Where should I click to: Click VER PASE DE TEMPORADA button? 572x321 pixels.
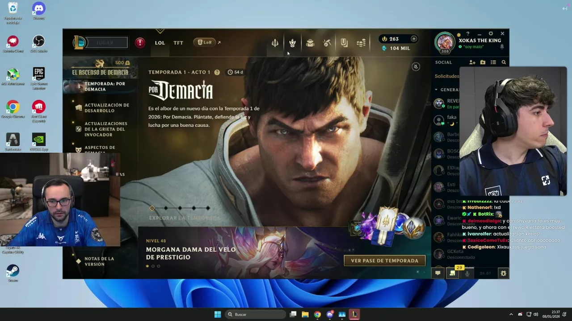(385, 261)
